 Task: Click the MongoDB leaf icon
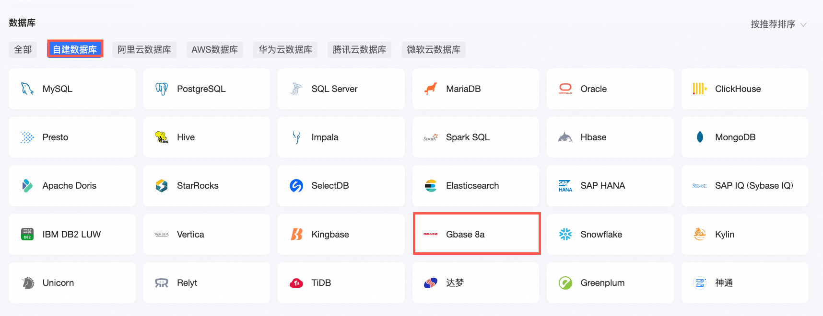coord(700,137)
